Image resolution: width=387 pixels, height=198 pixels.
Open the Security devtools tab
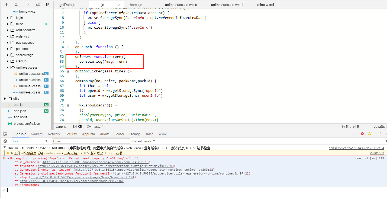[71, 134]
